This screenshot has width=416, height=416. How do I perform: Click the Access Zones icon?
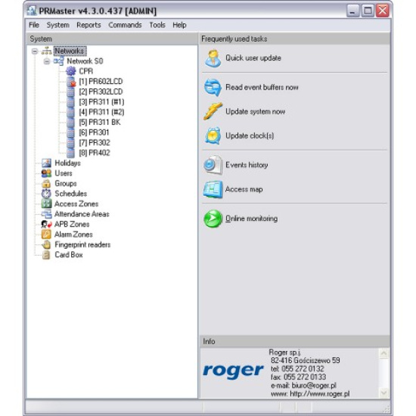point(46,203)
